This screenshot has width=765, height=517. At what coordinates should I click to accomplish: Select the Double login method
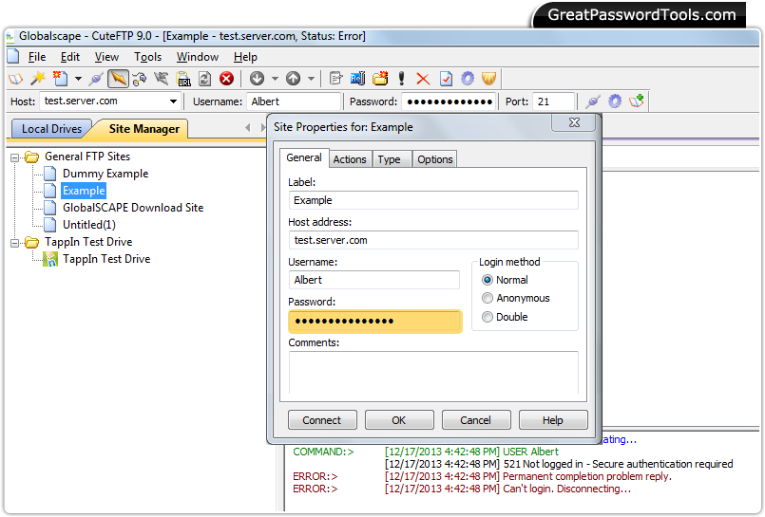[505, 317]
